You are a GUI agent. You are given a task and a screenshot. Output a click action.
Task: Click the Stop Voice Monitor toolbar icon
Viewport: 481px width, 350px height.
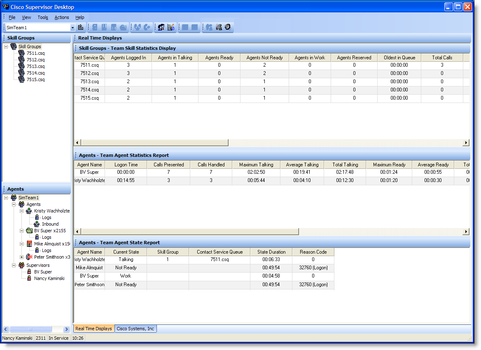(x=219, y=27)
